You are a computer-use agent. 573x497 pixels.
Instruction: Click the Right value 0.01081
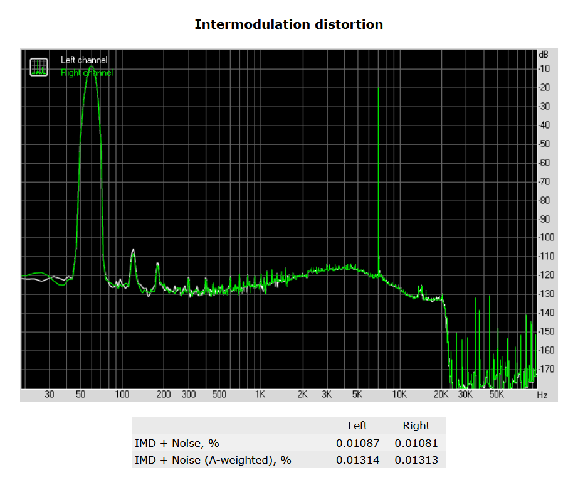(x=416, y=443)
